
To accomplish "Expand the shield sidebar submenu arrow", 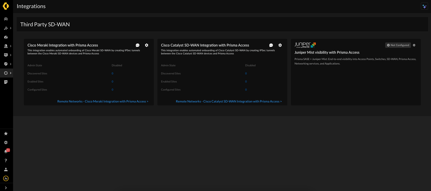I will (11, 64).
